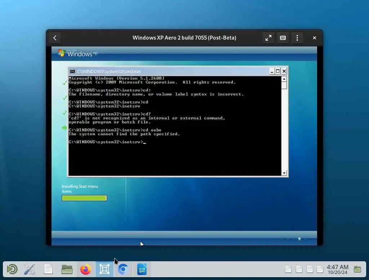This screenshot has height=280, width=369.
Task: Click 'volume label syntax is incorrect' line
Action: 156,94
